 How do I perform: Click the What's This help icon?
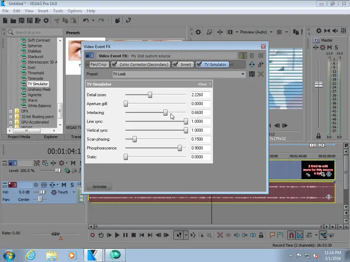pyautogui.click(x=129, y=21)
